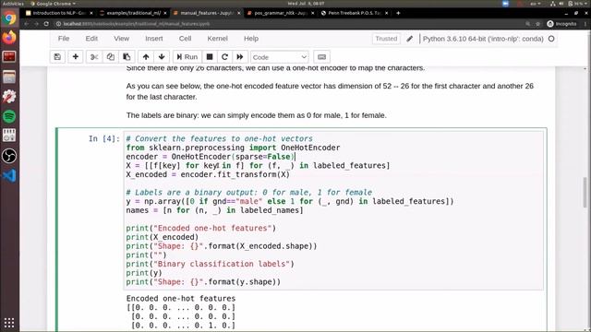The image size is (591, 332).
Task: Open the File menu
Action: (64, 39)
